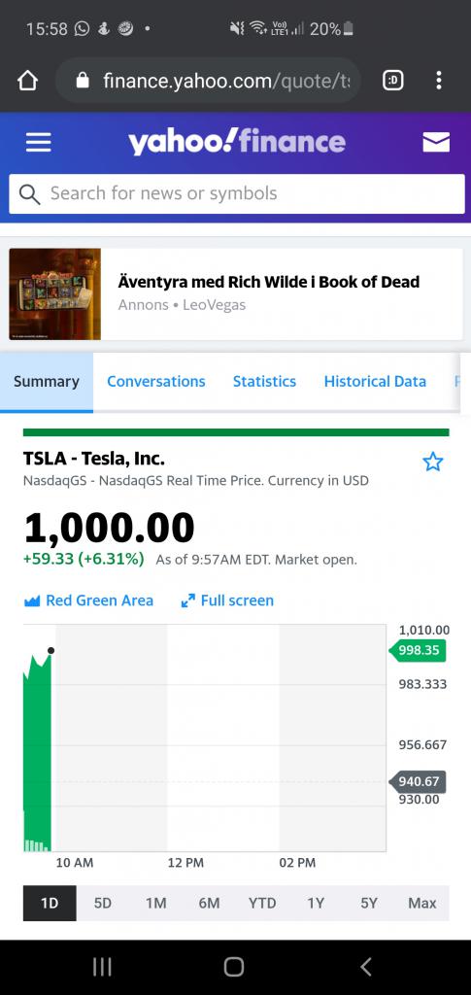Switch to the Conversations tab

(x=156, y=381)
